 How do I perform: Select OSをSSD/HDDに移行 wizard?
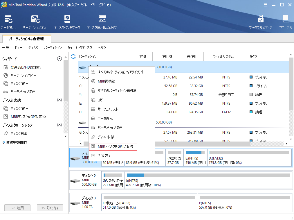[x=23, y=67]
